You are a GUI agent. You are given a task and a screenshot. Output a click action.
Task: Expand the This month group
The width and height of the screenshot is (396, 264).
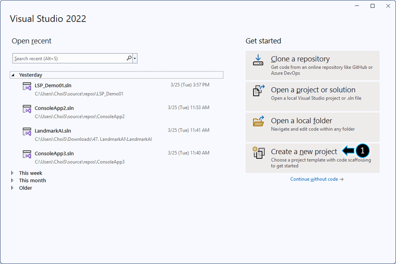(x=12, y=180)
